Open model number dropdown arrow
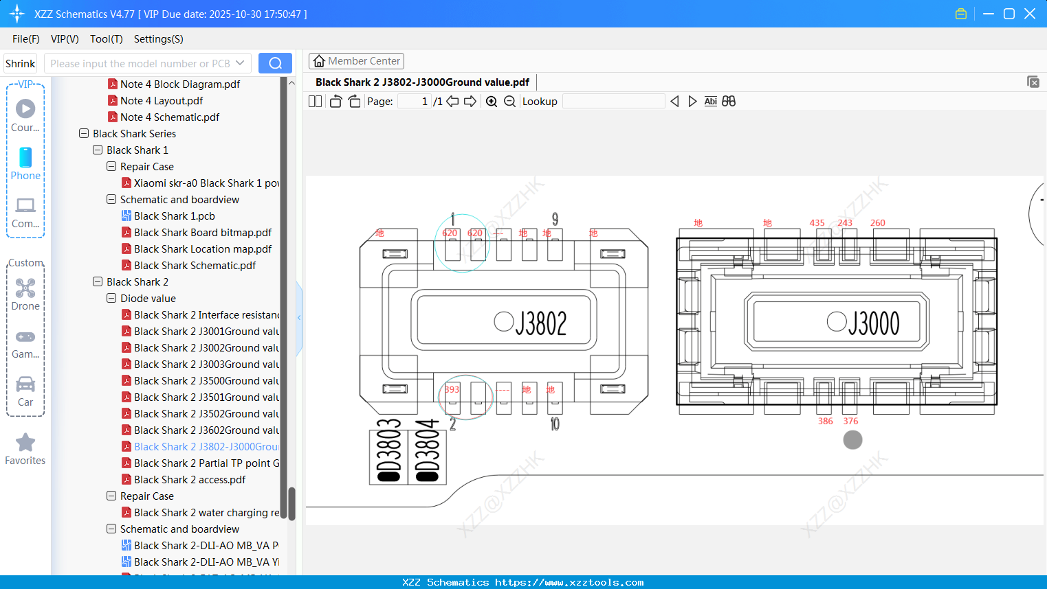This screenshot has width=1047, height=589. pyautogui.click(x=240, y=63)
